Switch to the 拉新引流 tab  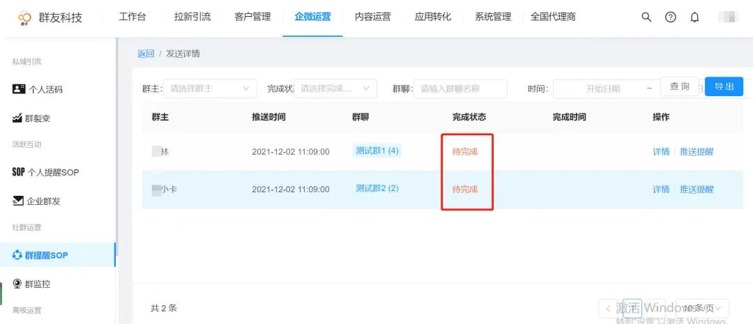pyautogui.click(x=192, y=17)
